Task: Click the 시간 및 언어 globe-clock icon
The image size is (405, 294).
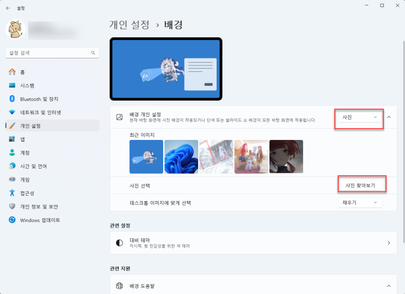Action: point(12,166)
